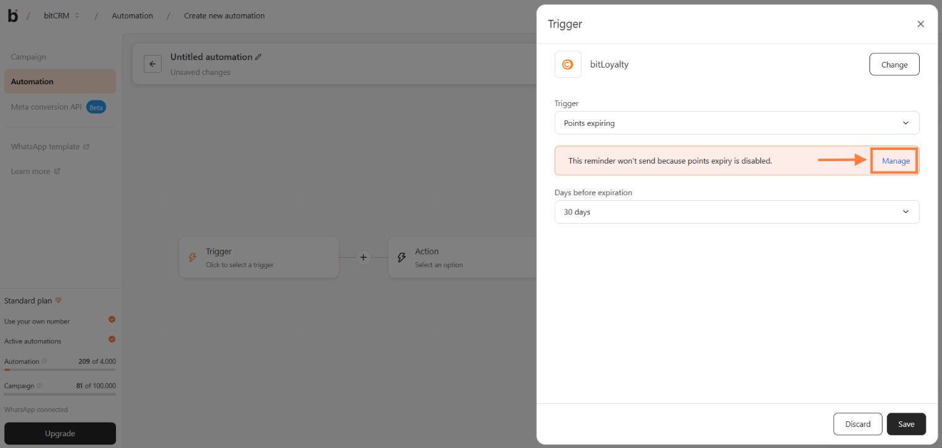The width and height of the screenshot is (942, 448).
Task: Click the Trigger node lightning icon
Action: (x=193, y=257)
